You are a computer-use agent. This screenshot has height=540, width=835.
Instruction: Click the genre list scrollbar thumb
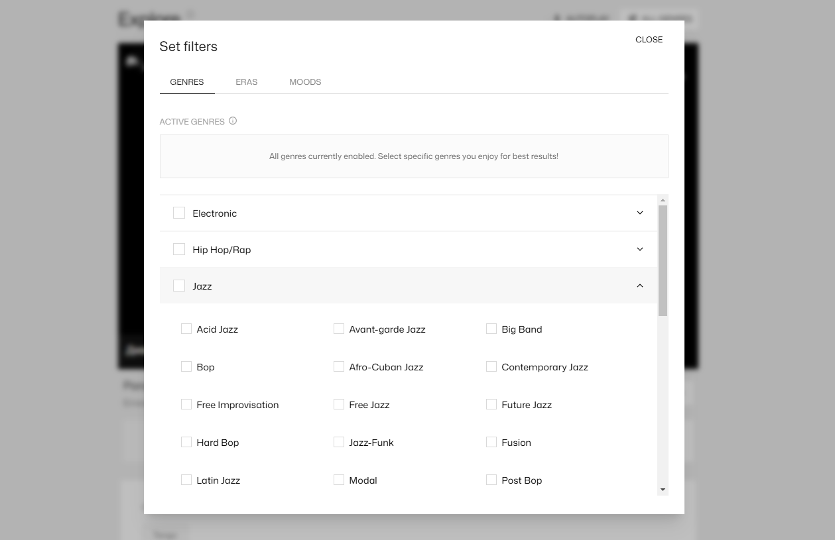pos(663,260)
